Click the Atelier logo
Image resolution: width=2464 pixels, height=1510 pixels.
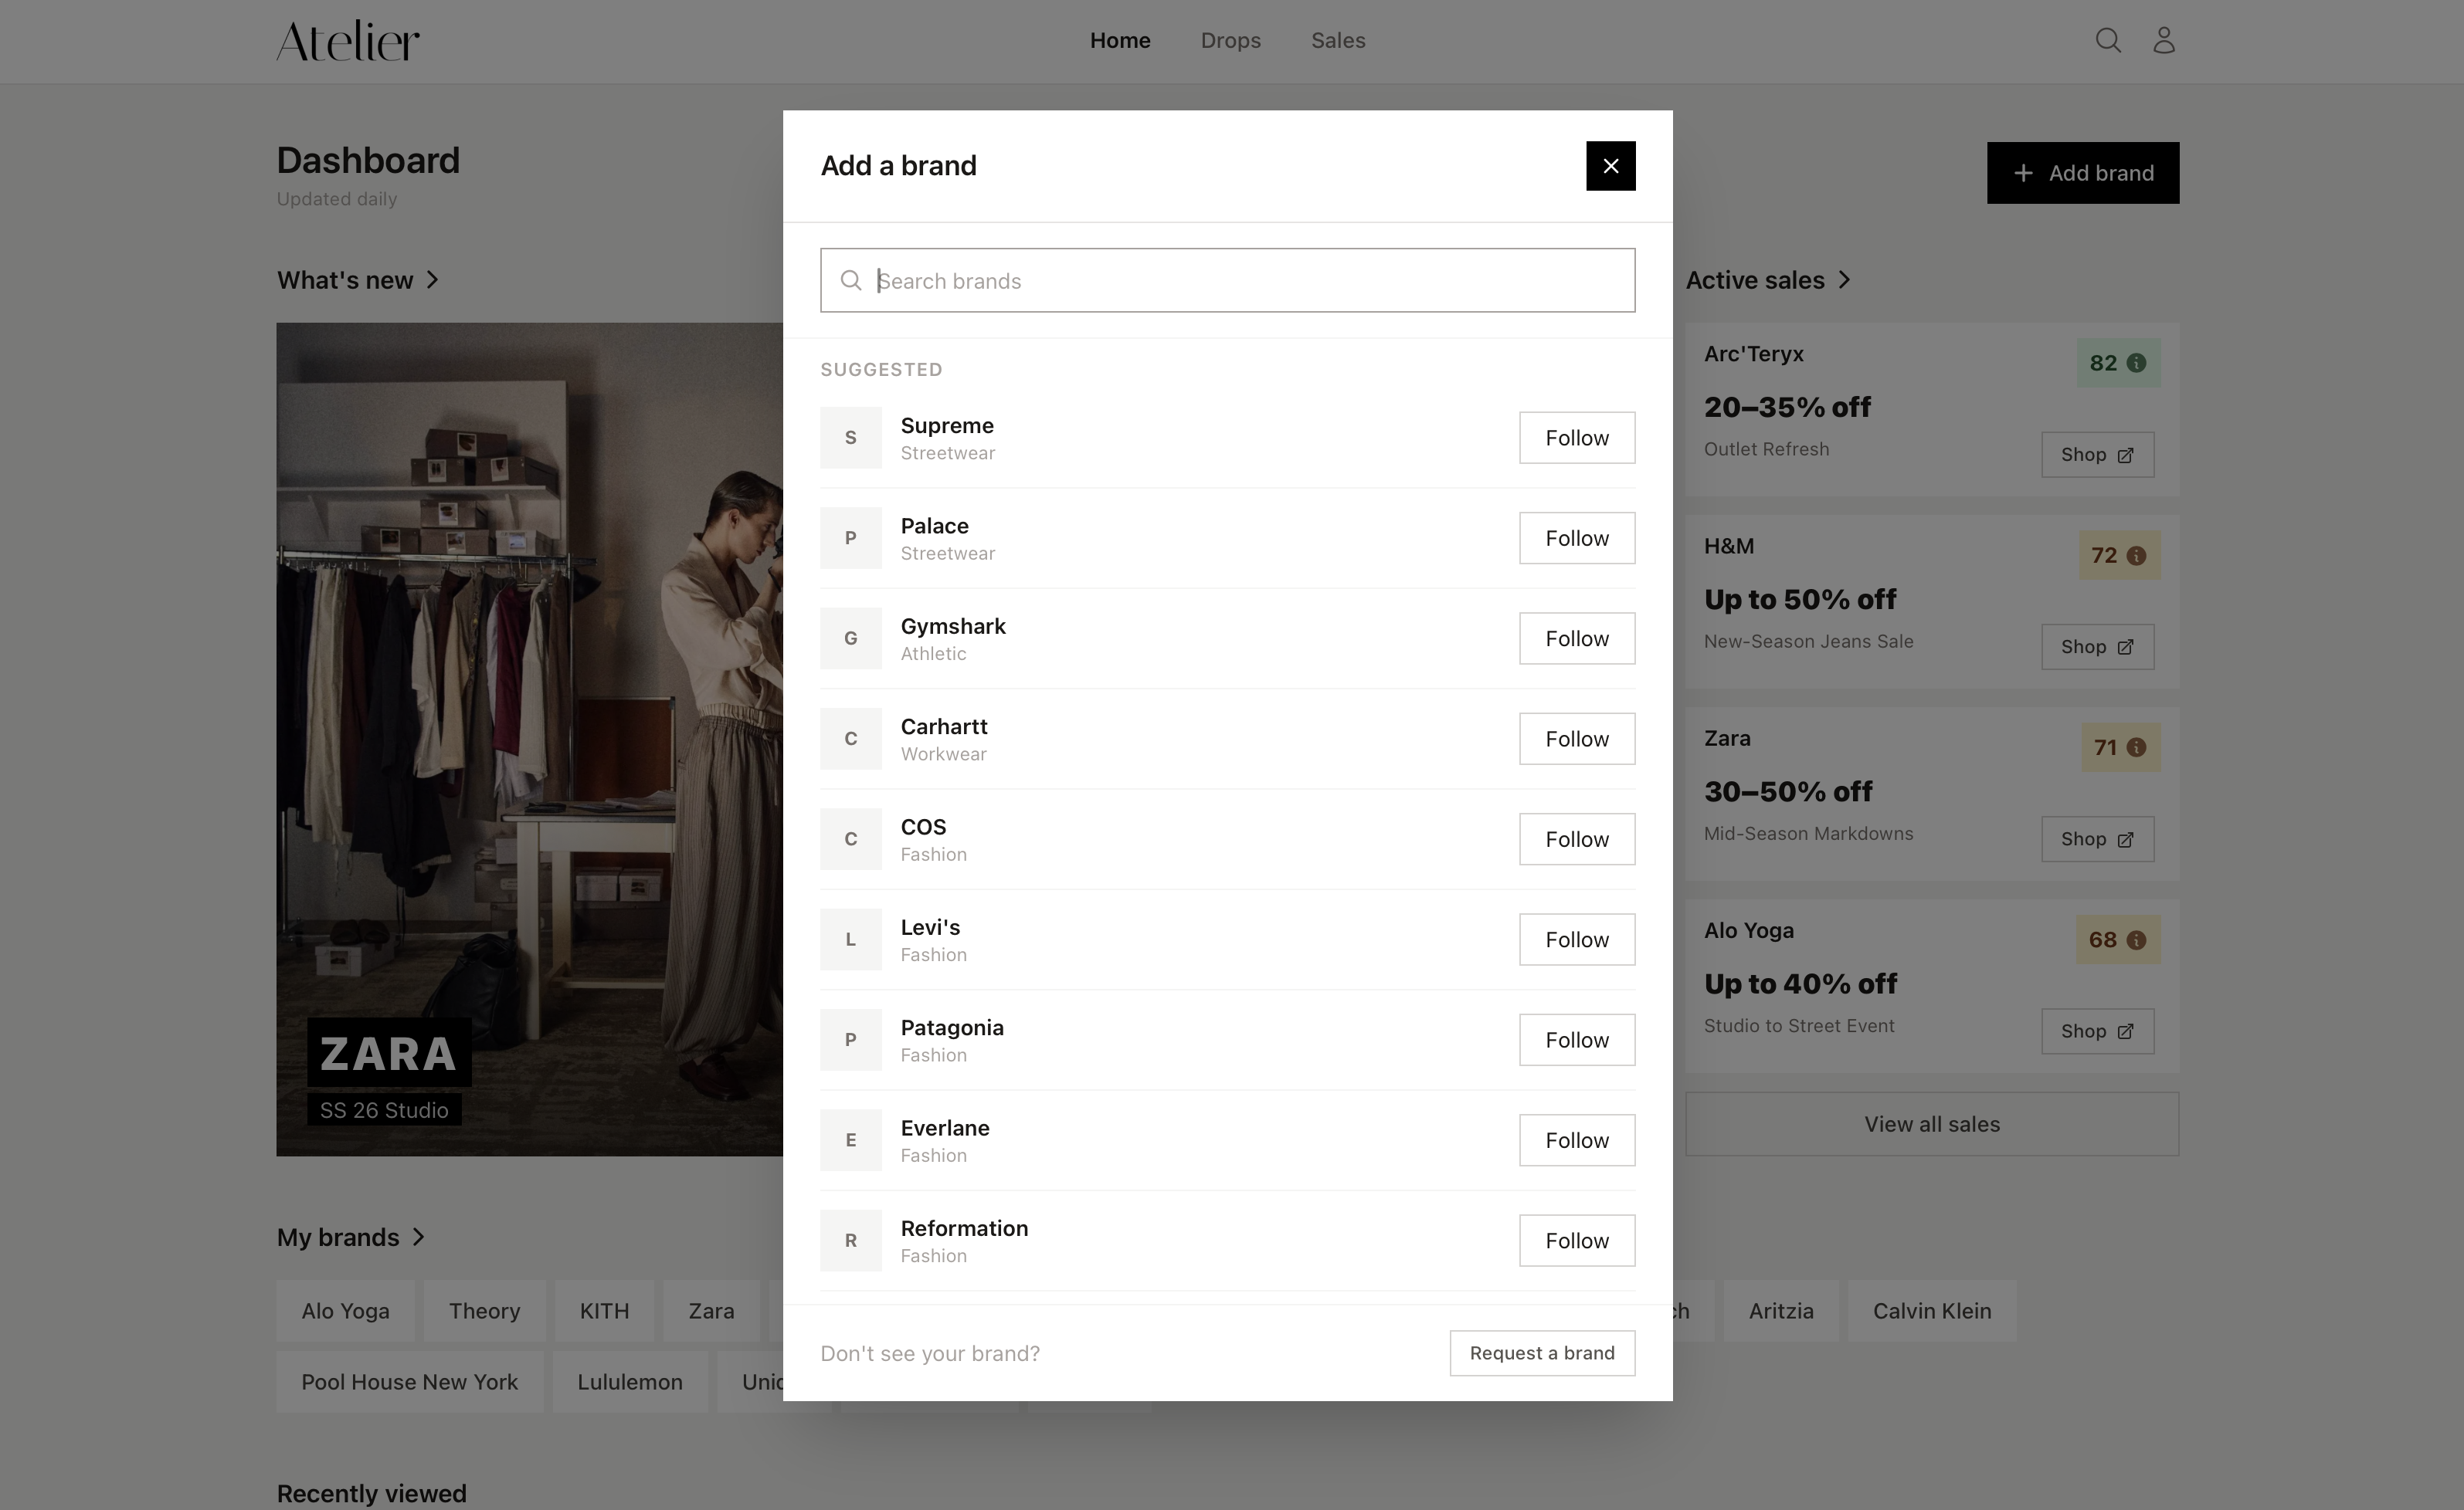point(348,41)
